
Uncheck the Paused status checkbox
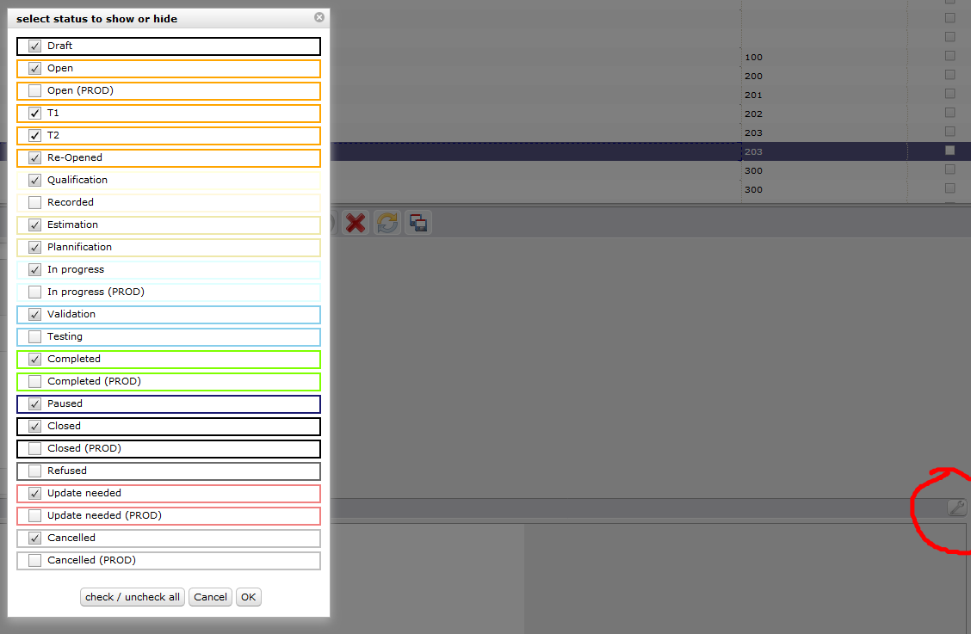click(35, 404)
